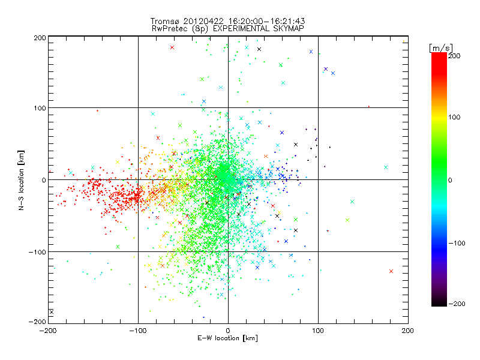
Task: Click the colorbar '-200' bottom label
Action: [457, 304]
